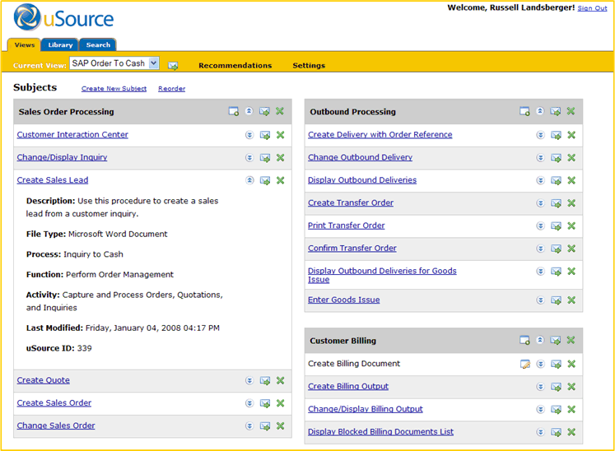Screen dimensions: 615x451
Task: Remove Change Sales Order from the list
Action: (281, 426)
